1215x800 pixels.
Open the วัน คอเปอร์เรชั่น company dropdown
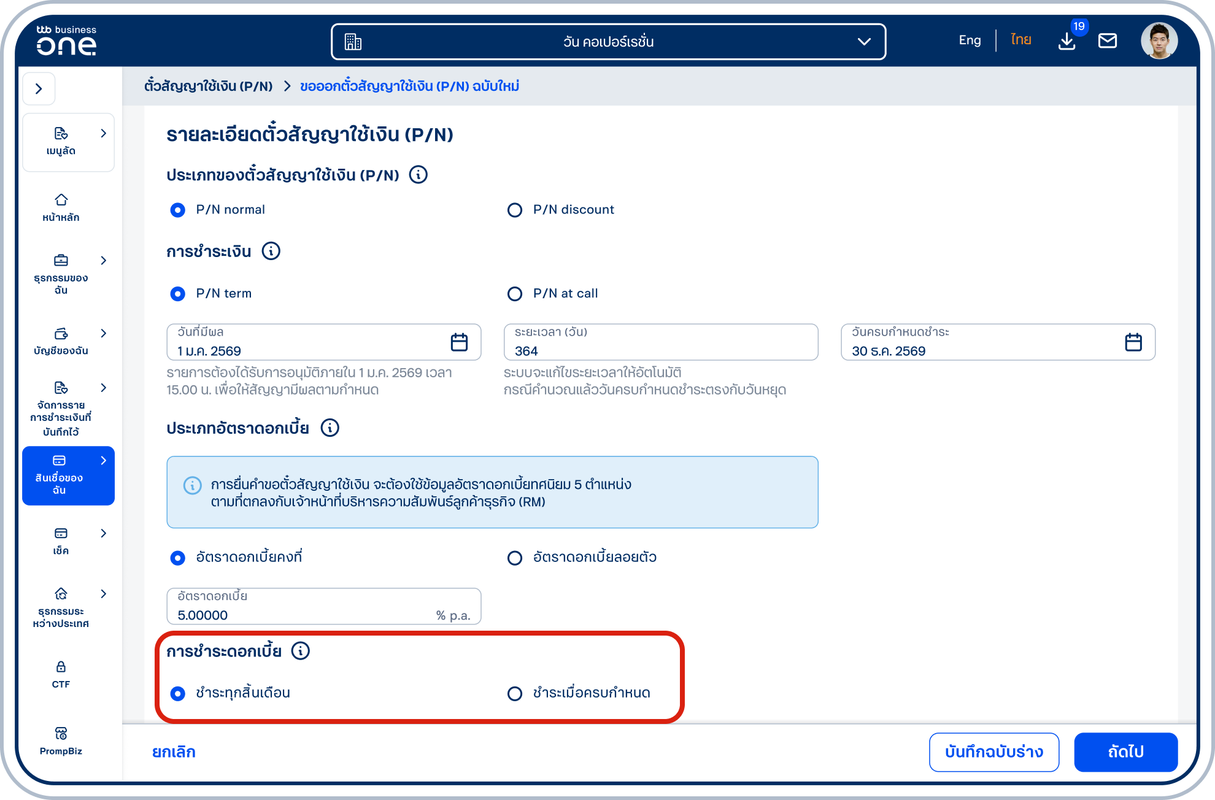tap(608, 42)
